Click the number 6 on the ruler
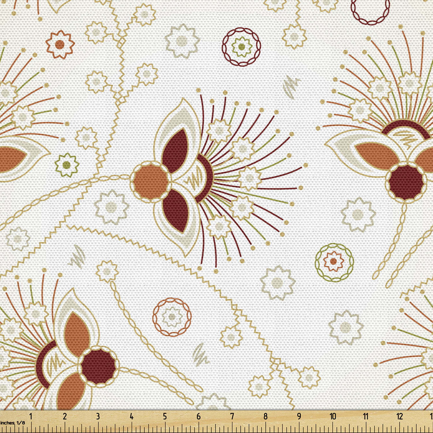 coord(199,416)
